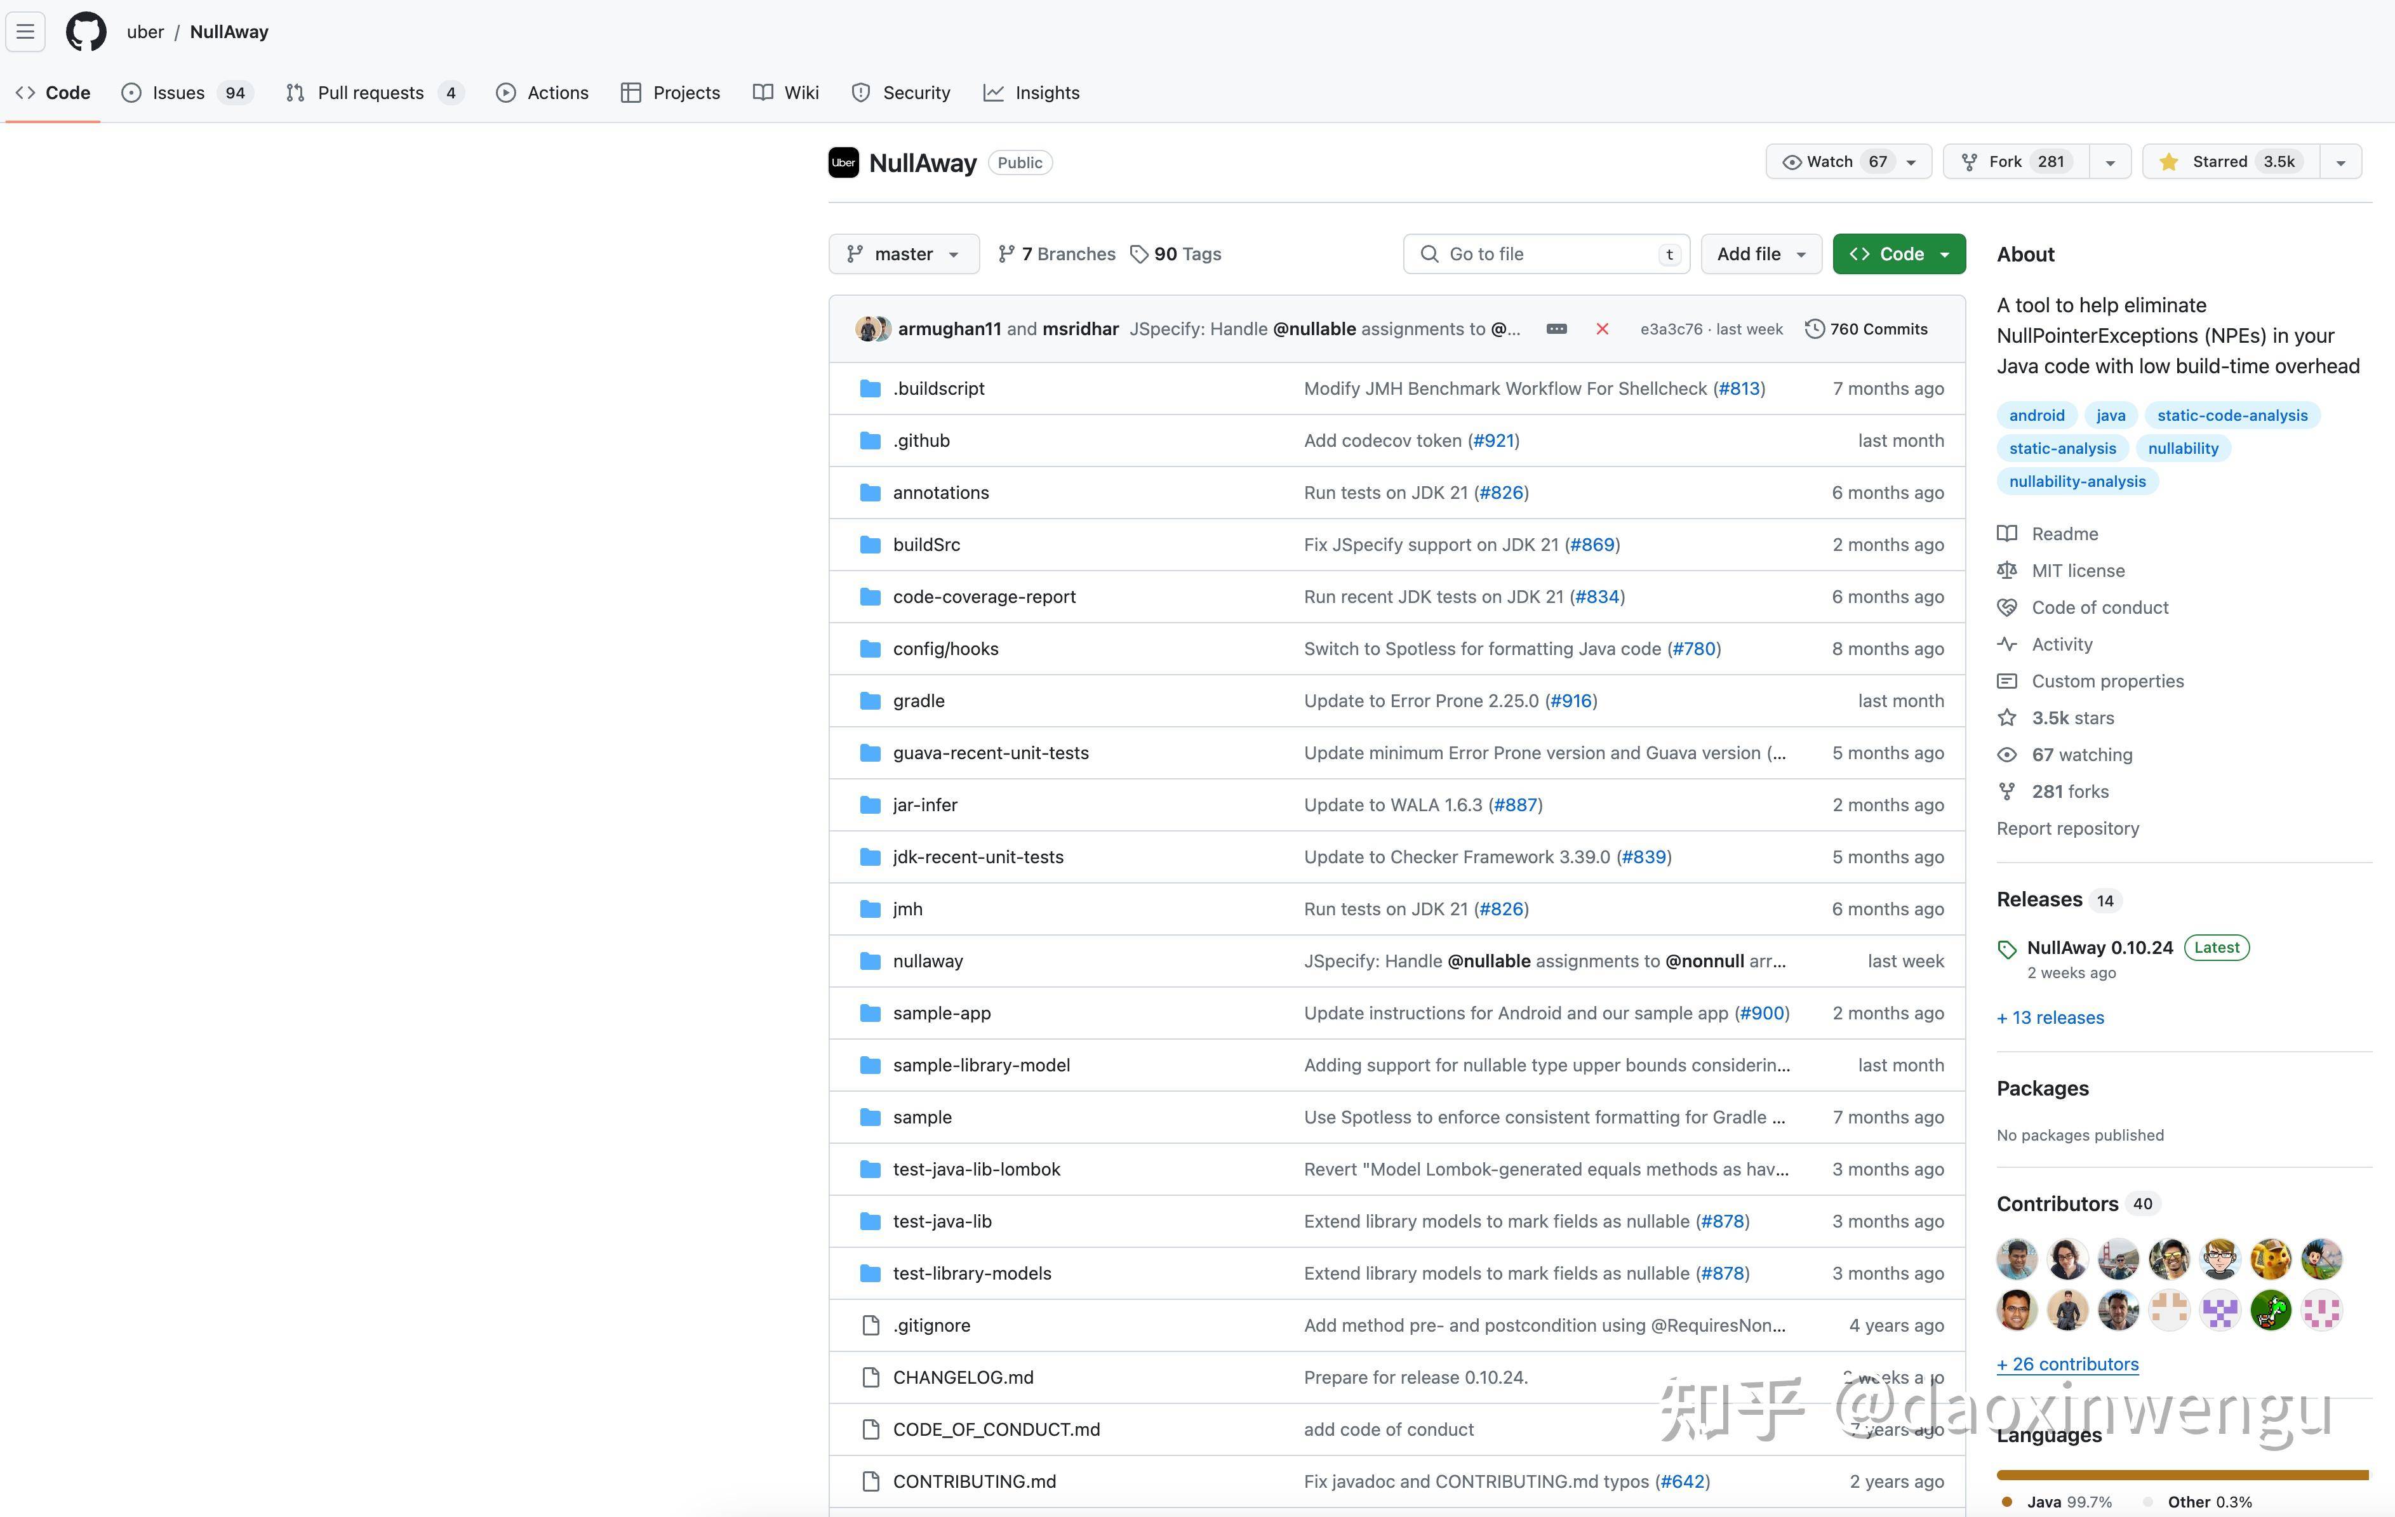Click the nullability-analysis topic tag
Image resolution: width=2395 pixels, height=1517 pixels.
[x=2077, y=482]
